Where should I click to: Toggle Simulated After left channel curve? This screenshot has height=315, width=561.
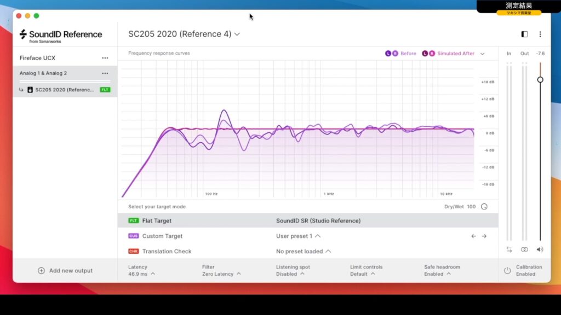click(425, 54)
